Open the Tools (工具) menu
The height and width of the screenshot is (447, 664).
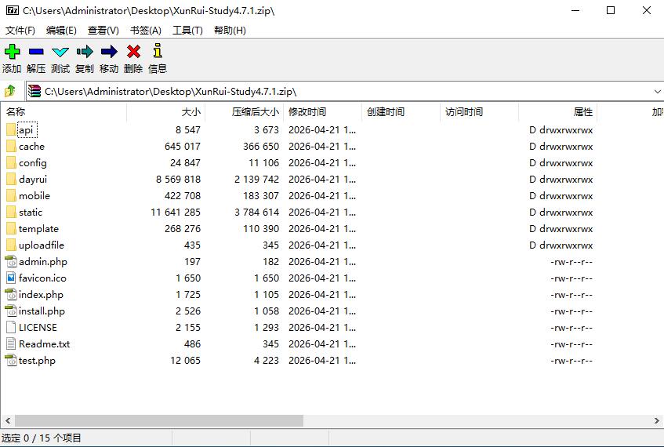tap(187, 31)
